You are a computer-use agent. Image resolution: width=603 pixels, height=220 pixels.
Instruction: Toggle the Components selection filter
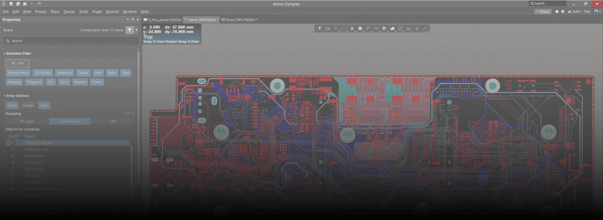click(x=18, y=73)
